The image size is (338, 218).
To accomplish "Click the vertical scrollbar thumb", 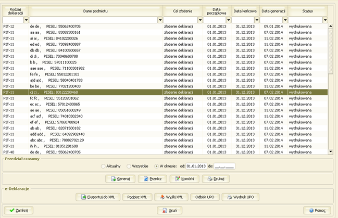I will click(x=331, y=52).
